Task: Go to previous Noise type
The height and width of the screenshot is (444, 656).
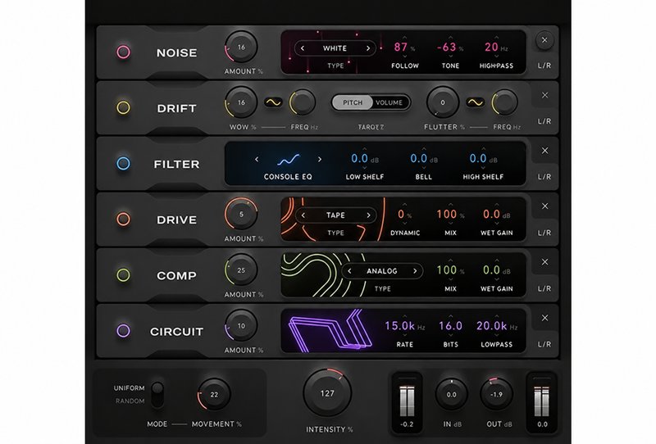Action: point(303,48)
